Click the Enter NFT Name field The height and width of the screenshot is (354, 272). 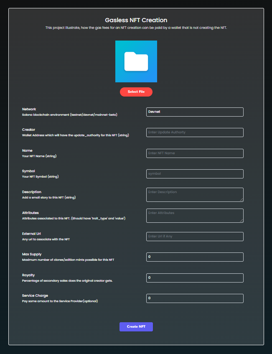coord(195,153)
